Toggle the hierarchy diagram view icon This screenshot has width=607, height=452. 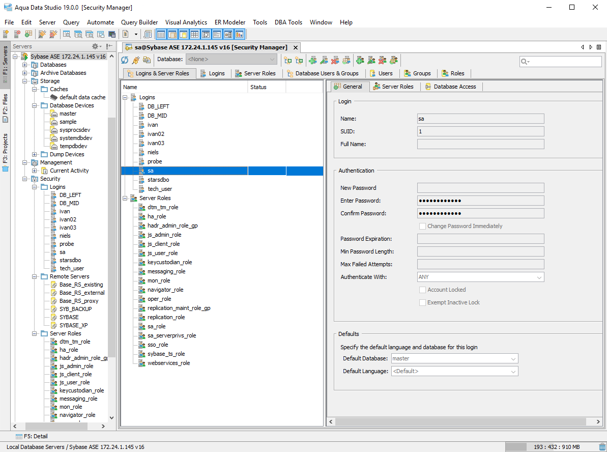click(228, 35)
